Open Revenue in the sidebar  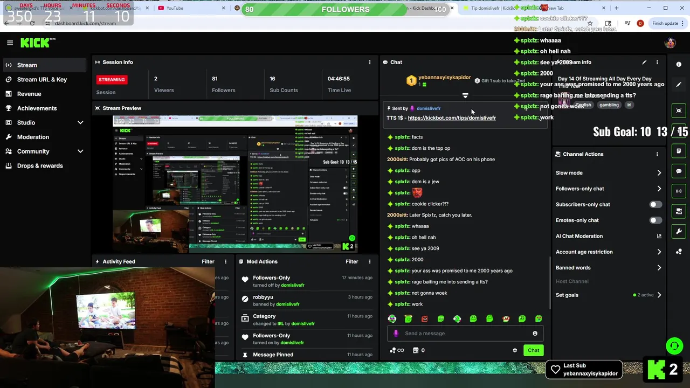coord(43,94)
